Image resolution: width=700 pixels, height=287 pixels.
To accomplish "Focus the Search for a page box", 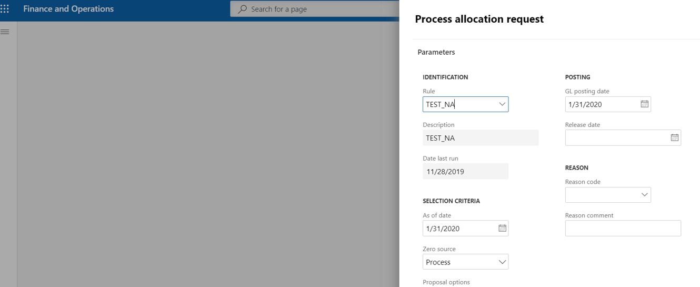I will [316, 9].
